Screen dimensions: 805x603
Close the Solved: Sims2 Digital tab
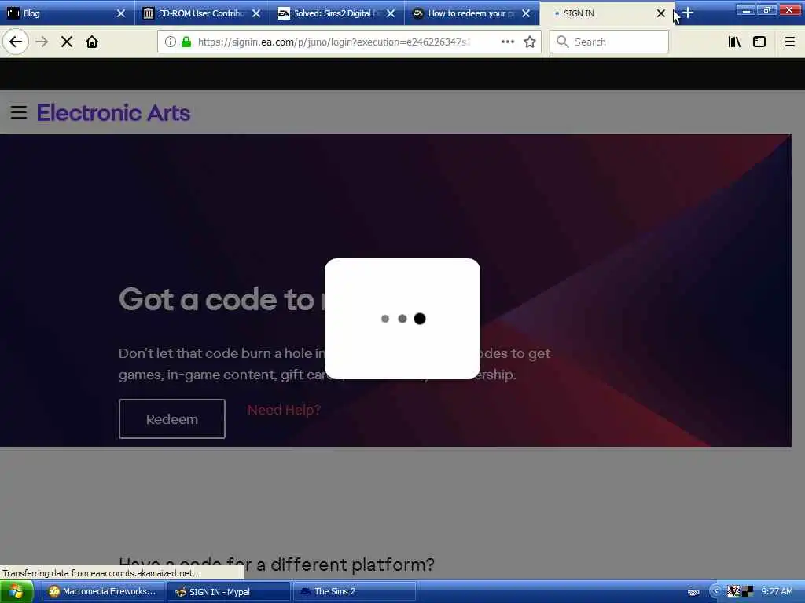(391, 13)
